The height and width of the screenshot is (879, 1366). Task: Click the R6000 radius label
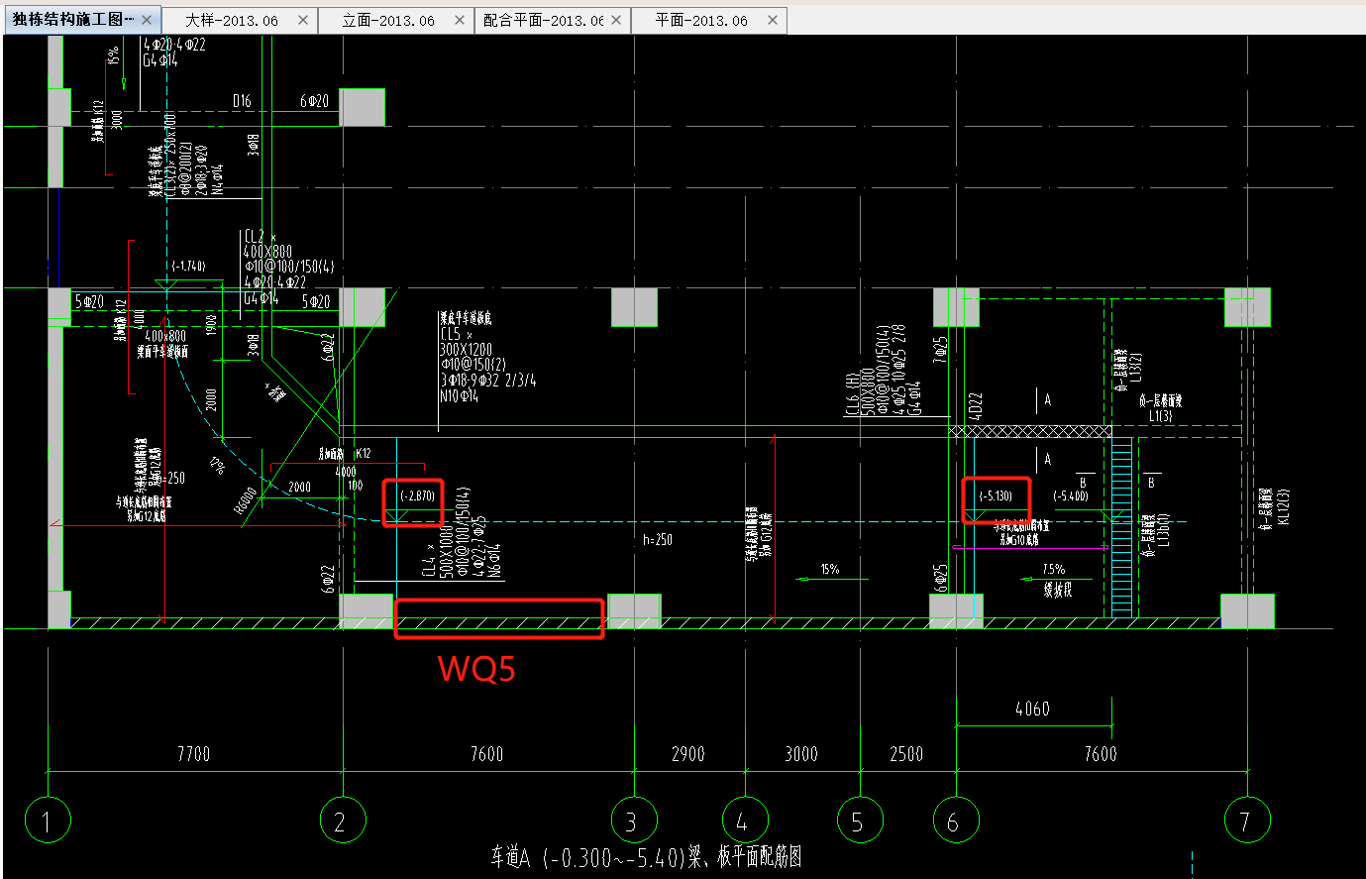tap(246, 500)
